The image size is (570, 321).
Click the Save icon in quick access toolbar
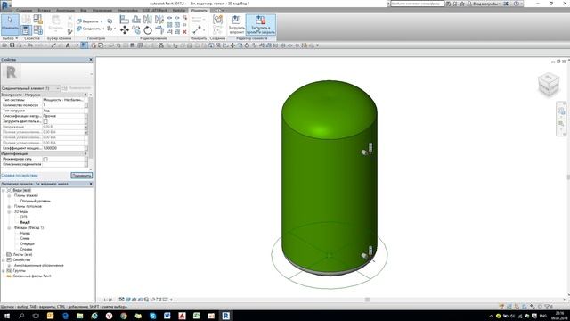tap(12, 45)
